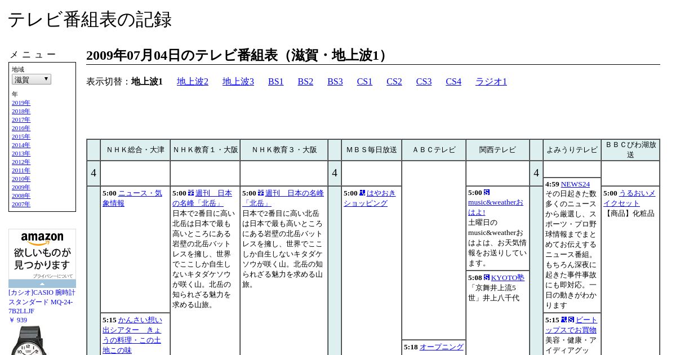Click the Casio watch product image
Image resolution: width=676 pixels, height=355 pixels.
[x=28, y=340]
